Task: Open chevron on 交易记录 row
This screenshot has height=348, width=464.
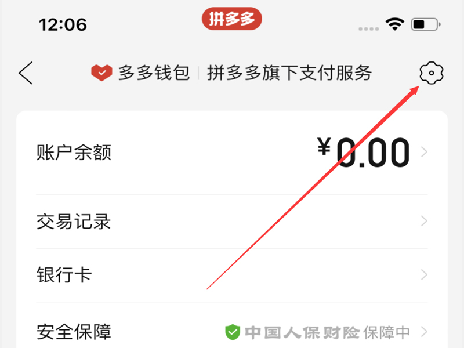Action: pyautogui.click(x=424, y=221)
